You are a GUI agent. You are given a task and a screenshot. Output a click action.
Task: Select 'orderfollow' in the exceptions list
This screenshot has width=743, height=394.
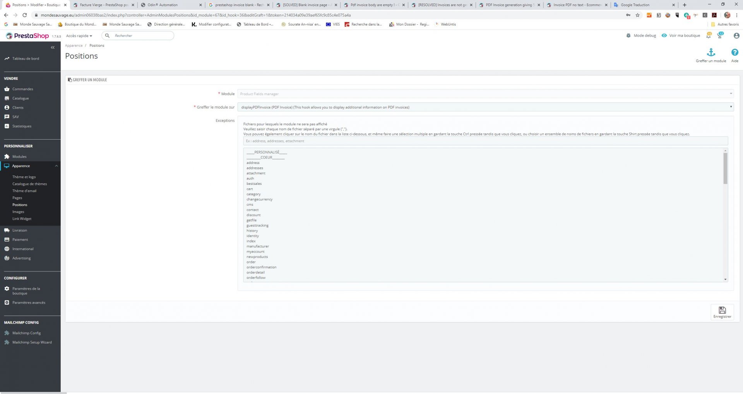pos(256,278)
